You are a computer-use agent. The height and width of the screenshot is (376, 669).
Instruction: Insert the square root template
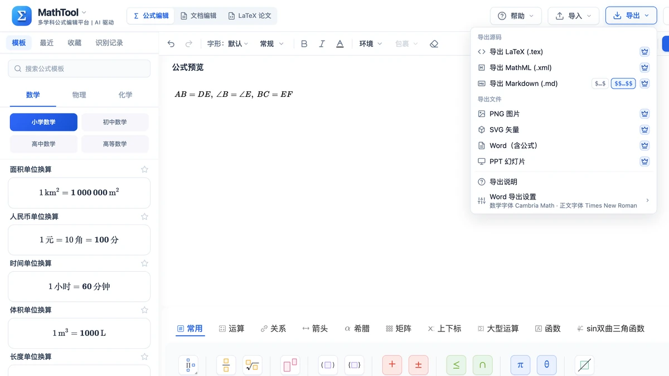pyautogui.click(x=253, y=365)
